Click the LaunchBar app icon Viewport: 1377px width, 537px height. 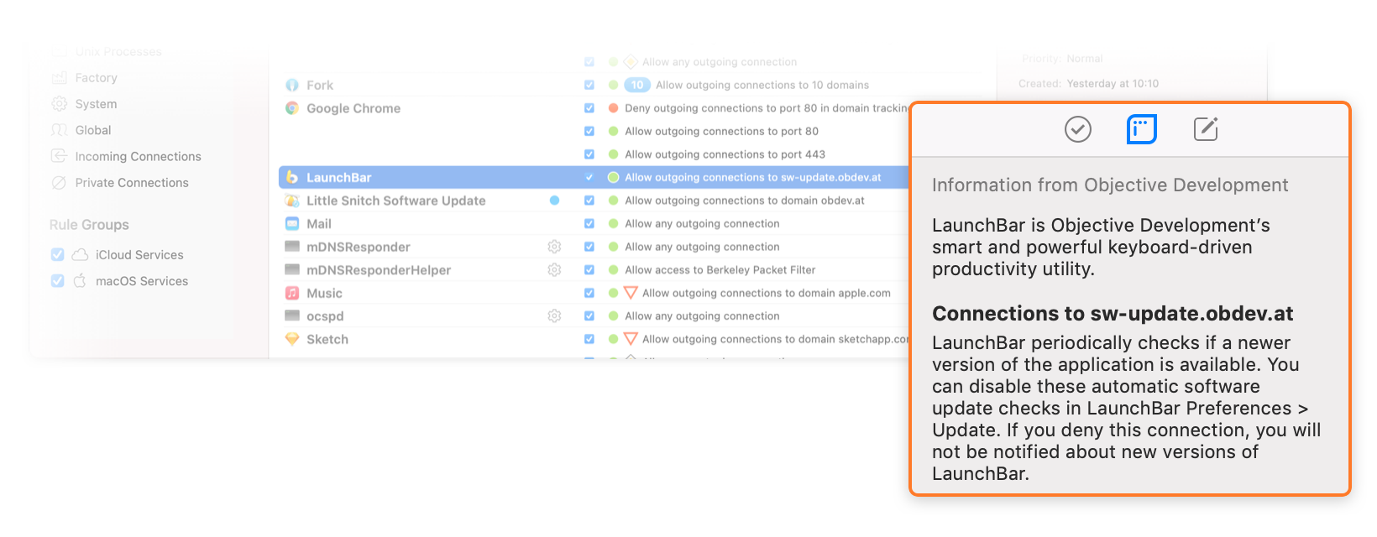pos(292,177)
